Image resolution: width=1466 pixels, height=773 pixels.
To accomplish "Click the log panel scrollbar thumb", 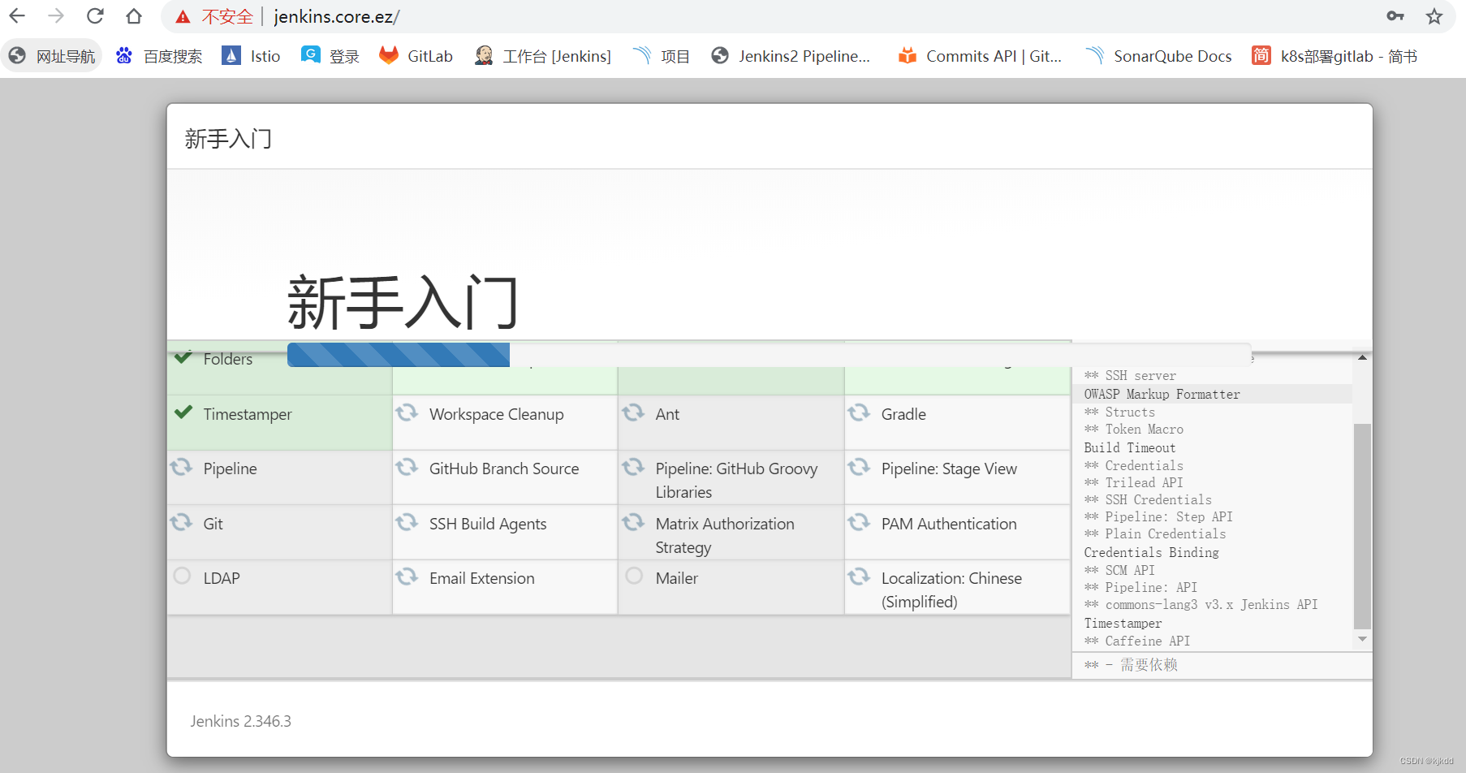I will (x=1362, y=526).
